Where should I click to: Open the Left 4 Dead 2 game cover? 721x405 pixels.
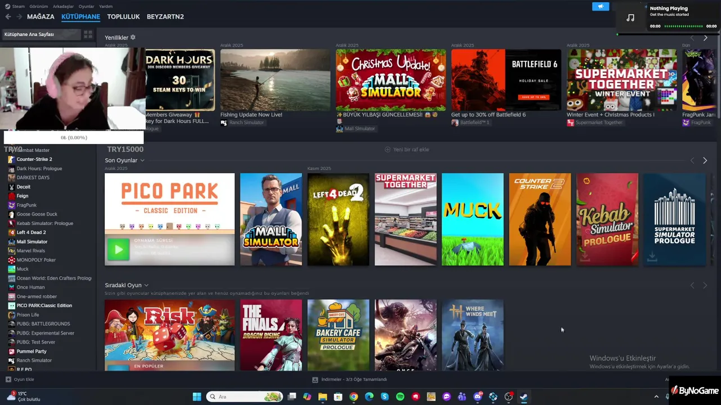[x=338, y=219]
